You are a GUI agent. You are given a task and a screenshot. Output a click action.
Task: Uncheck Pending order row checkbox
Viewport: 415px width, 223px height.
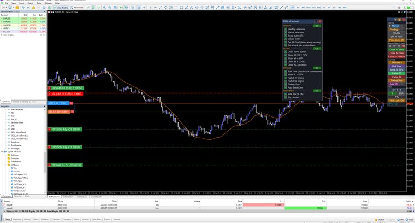(x=285, y=29)
